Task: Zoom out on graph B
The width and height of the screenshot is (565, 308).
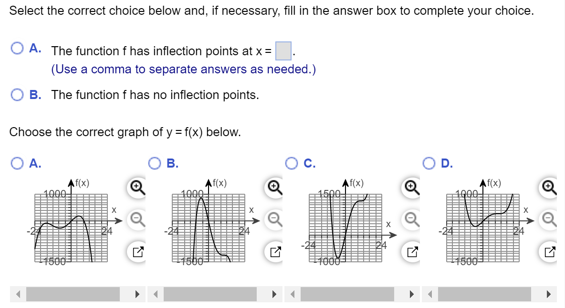Action: tap(273, 218)
